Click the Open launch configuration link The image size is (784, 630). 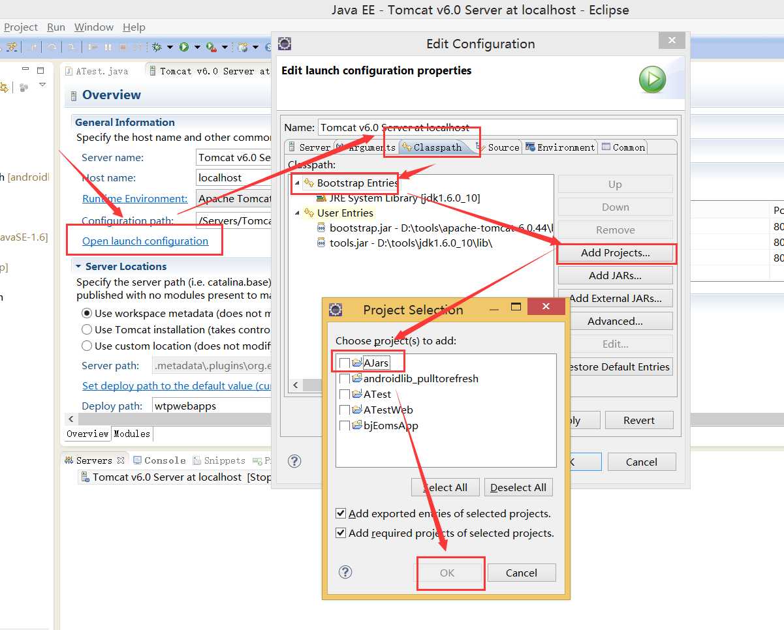[x=145, y=241]
